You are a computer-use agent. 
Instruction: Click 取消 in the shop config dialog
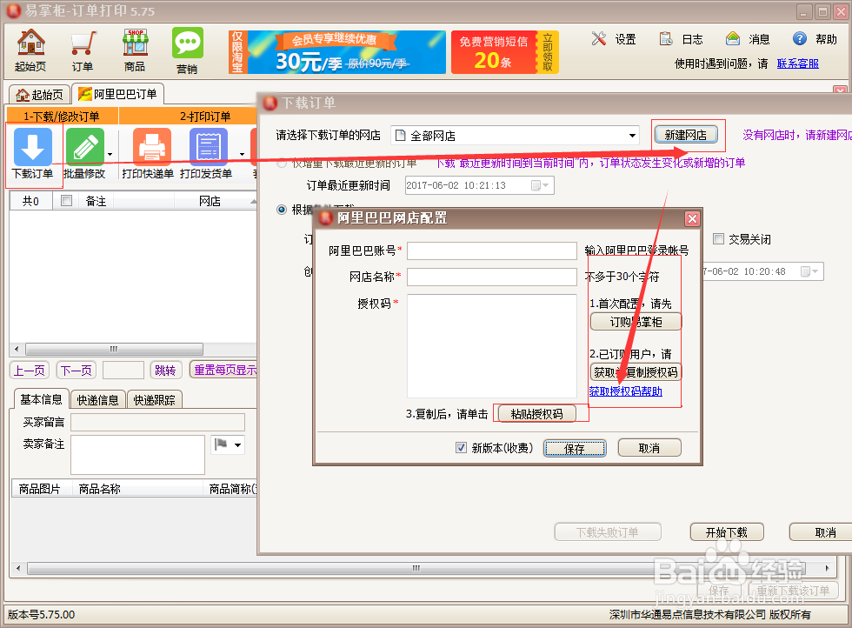pos(649,448)
